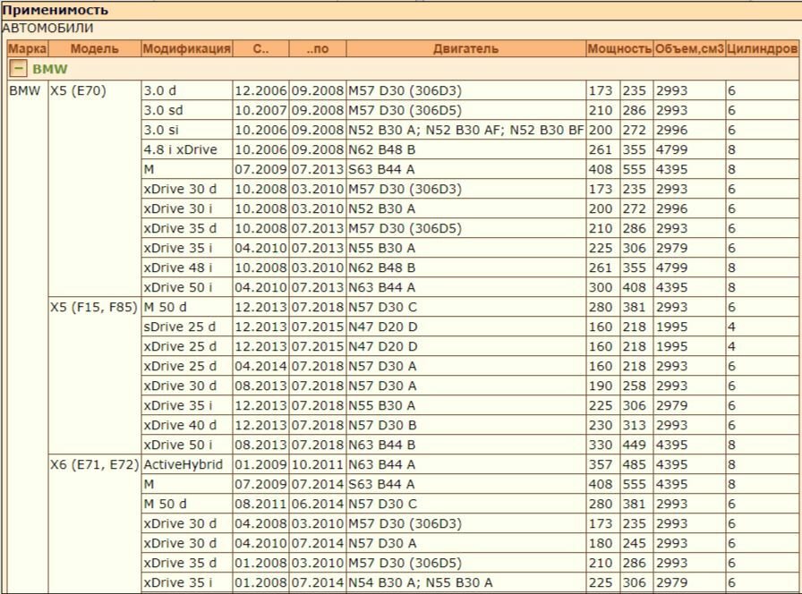Click the АВТОМОБИЛИ subsection label
The image size is (802, 594).
pyautogui.click(x=47, y=28)
